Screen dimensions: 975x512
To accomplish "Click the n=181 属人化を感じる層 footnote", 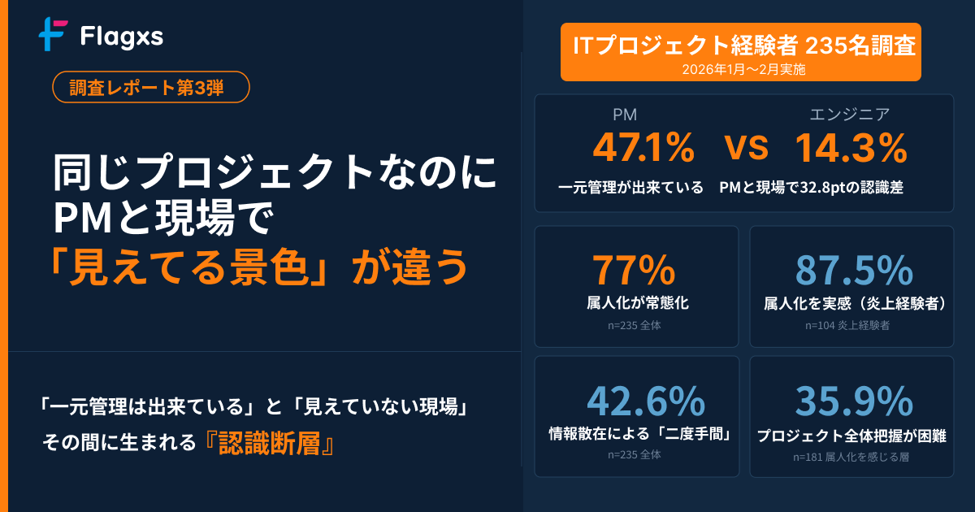I will point(851,458).
